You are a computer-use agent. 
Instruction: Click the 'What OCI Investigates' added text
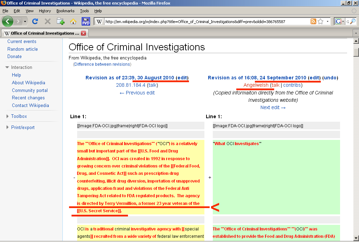(x=237, y=144)
